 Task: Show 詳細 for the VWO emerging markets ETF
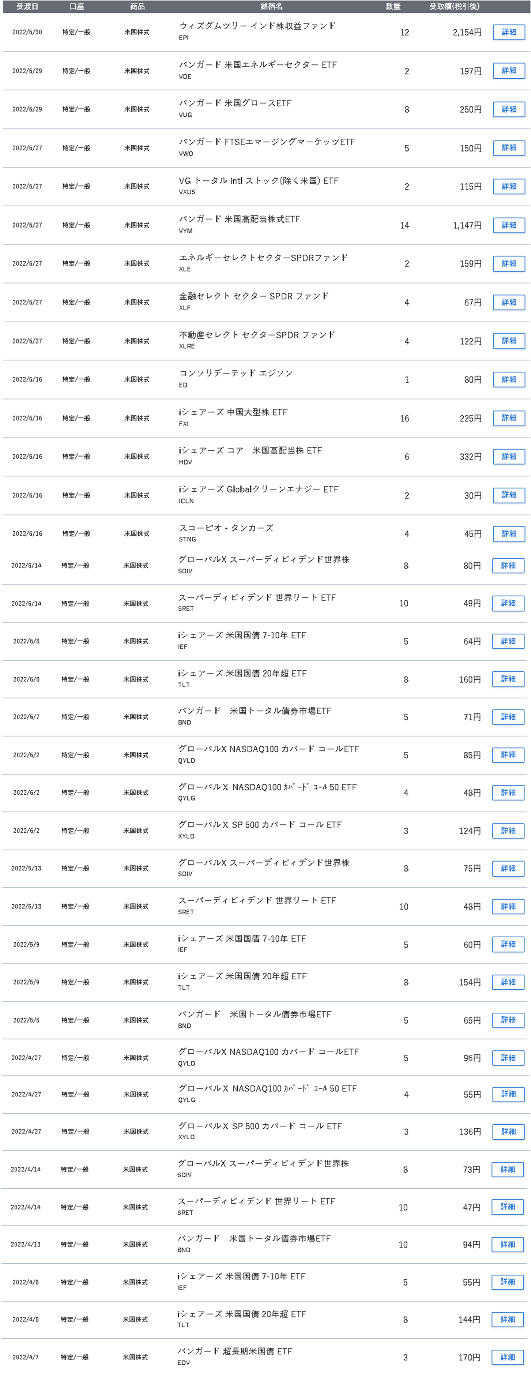[509, 147]
